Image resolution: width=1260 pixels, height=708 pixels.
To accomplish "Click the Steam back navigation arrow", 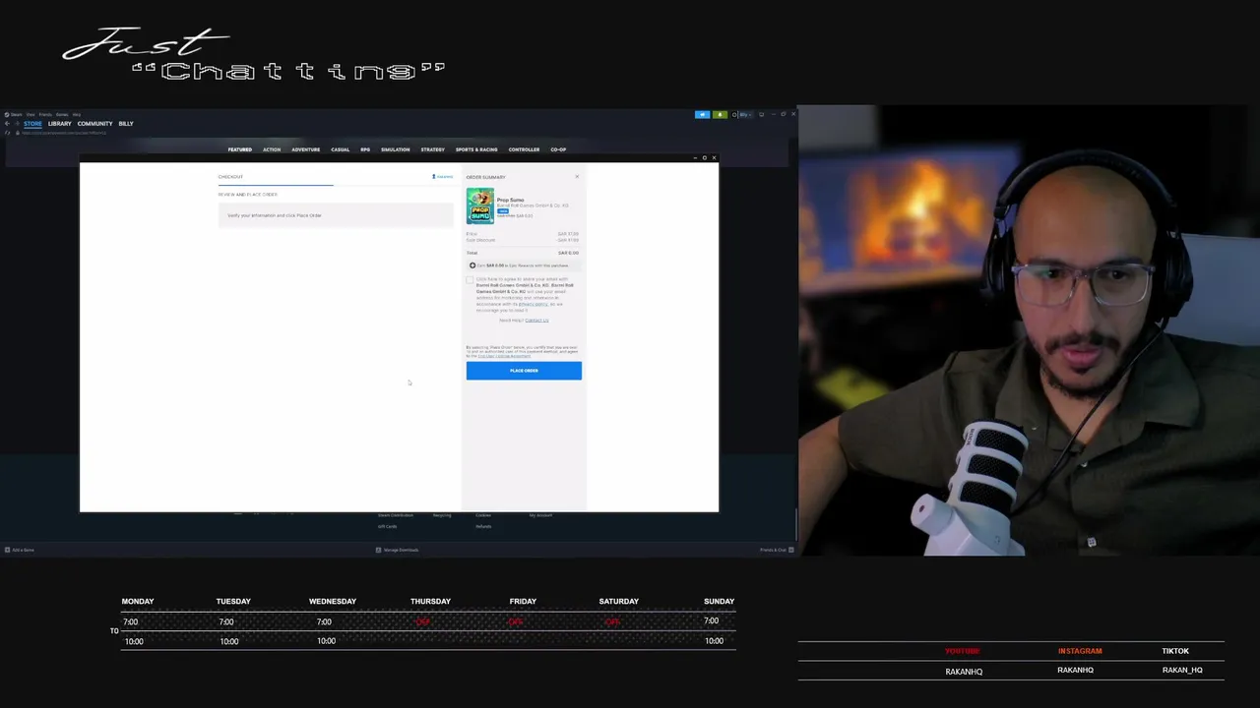I will tap(7, 124).
